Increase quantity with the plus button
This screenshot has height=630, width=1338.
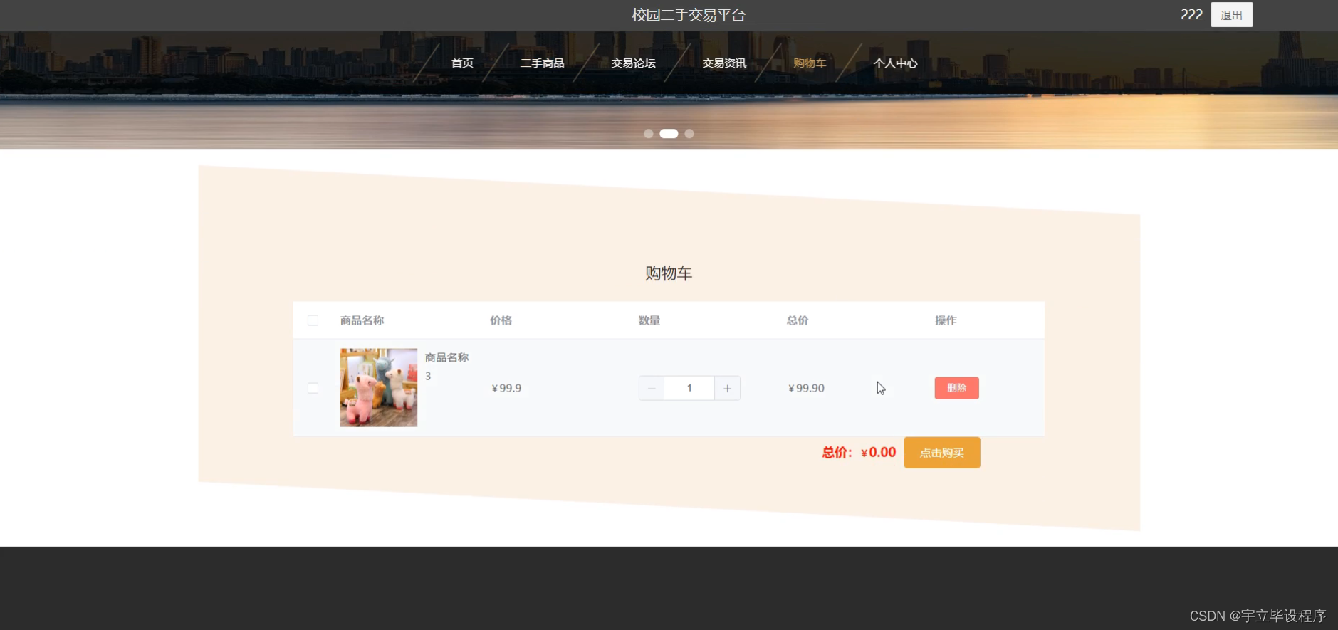(727, 388)
